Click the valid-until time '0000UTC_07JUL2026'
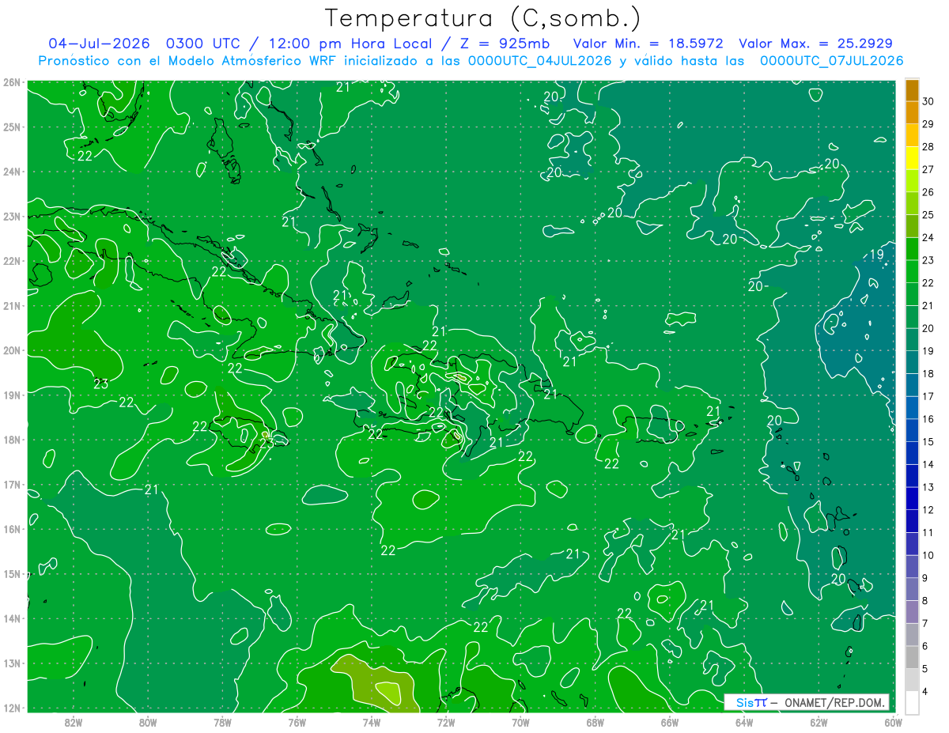Screen dimensions: 949x733 831,61
